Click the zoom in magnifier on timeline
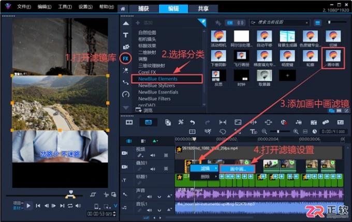Viewport: 352px width, 222px height. click(296, 131)
